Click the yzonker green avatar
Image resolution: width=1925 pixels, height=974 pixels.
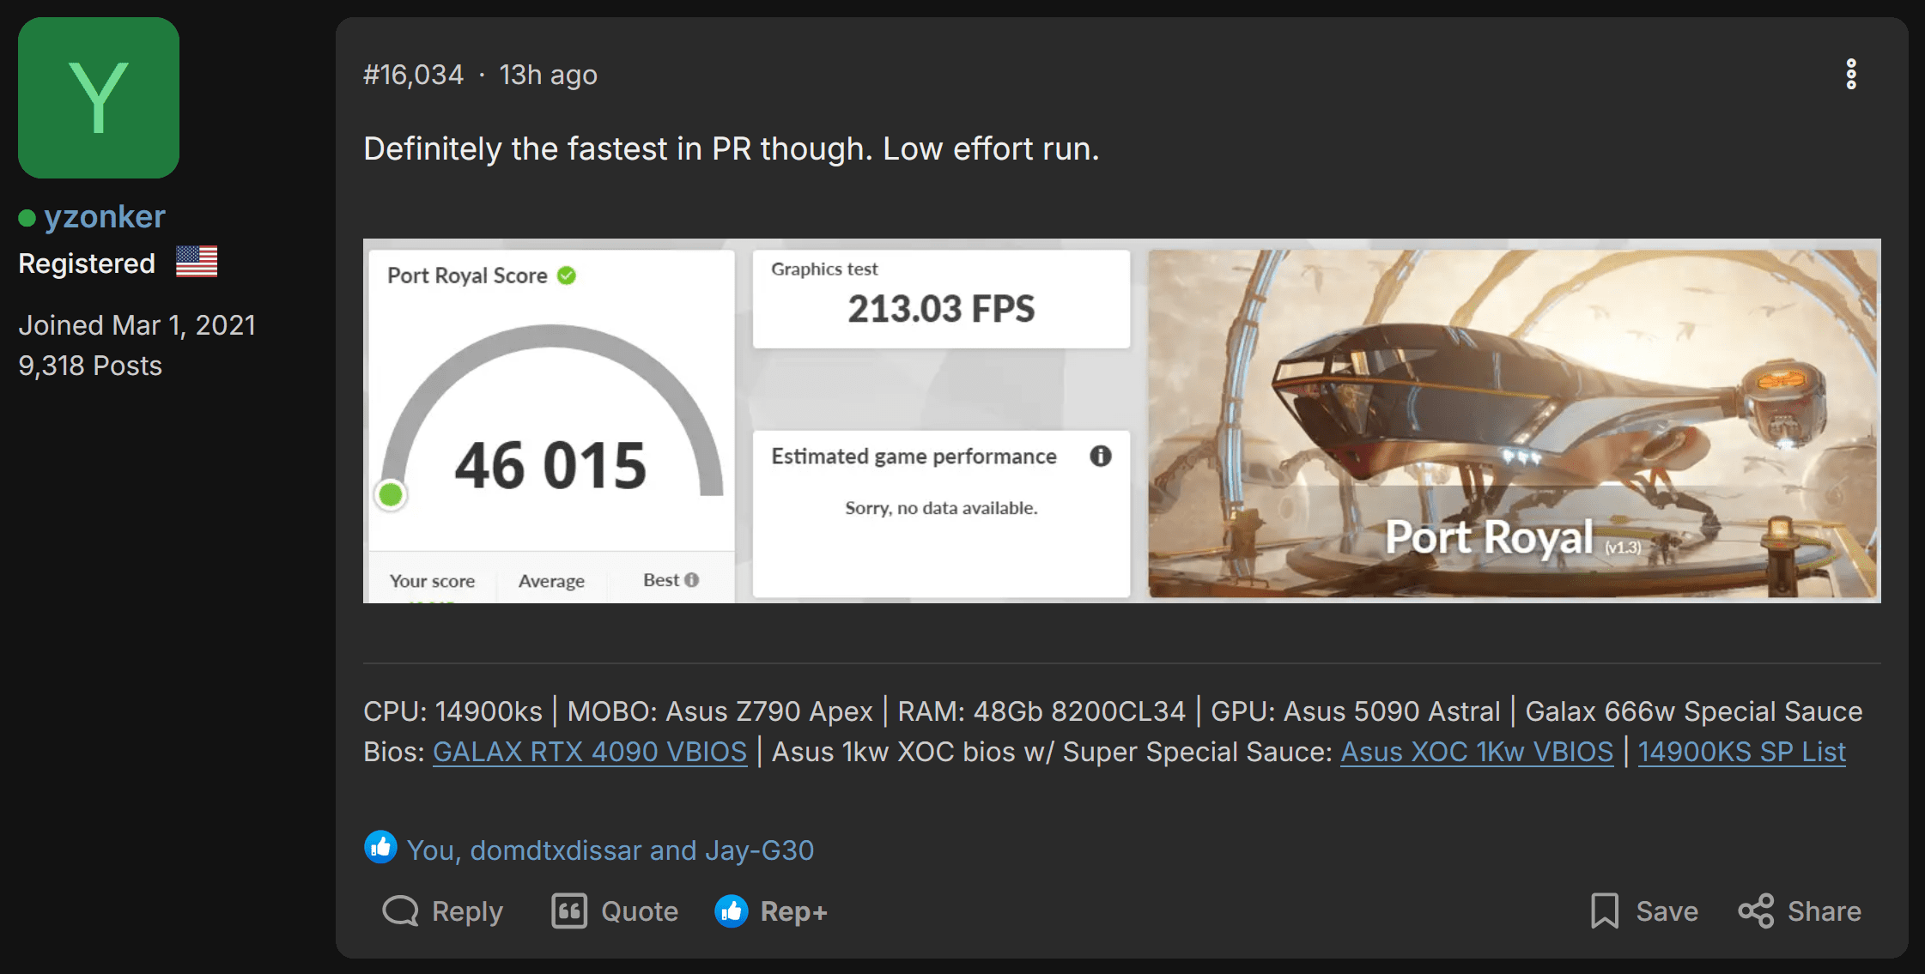click(x=99, y=98)
